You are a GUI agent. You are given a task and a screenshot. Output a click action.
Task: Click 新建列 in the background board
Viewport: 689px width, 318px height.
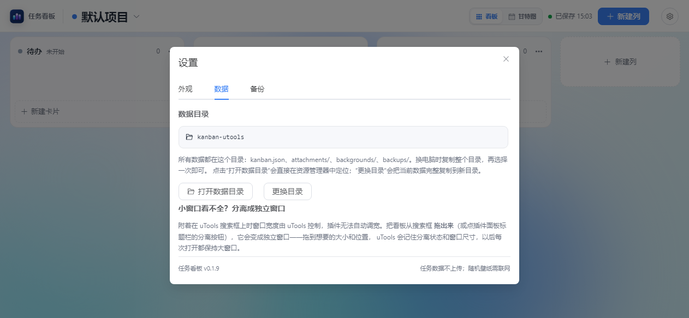[x=620, y=62]
